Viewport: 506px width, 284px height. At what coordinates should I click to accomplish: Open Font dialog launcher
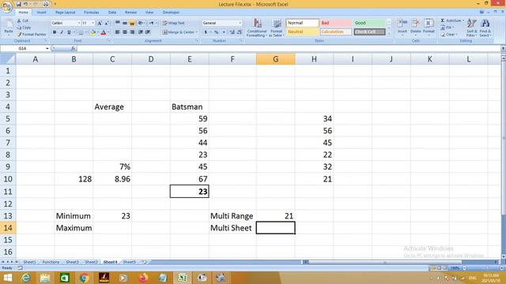point(109,41)
